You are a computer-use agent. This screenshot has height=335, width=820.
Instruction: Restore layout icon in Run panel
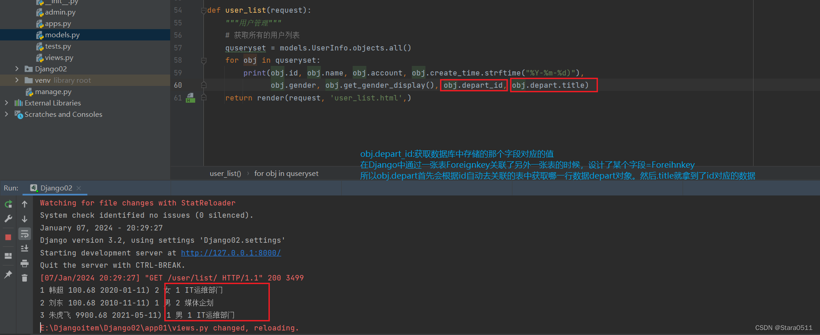tap(8, 256)
